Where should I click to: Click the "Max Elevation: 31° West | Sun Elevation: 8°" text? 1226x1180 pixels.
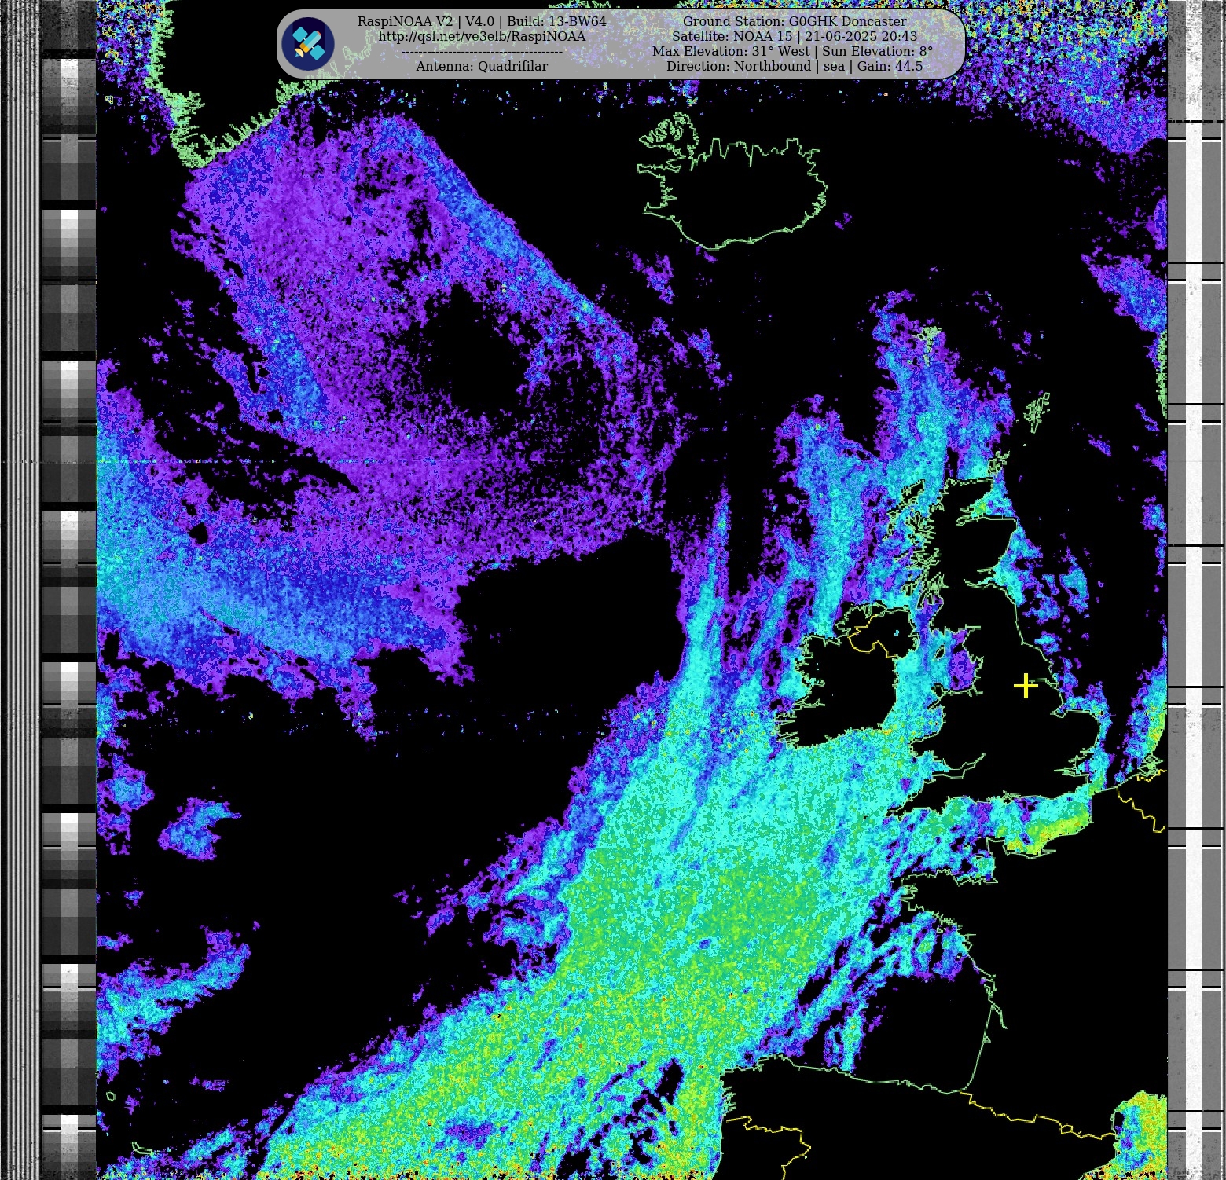pyautogui.click(x=792, y=51)
